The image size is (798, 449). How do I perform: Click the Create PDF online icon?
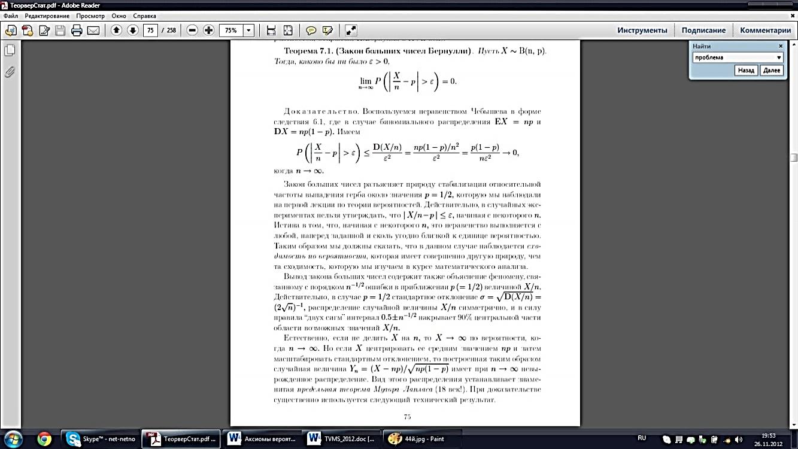[x=11, y=30]
